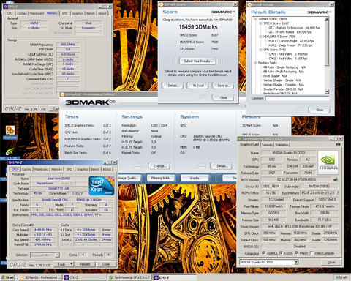Image resolution: width=351 pixels, height=281 pixels.
Task: Click the Bus Interface question mark
Action: [338, 192]
